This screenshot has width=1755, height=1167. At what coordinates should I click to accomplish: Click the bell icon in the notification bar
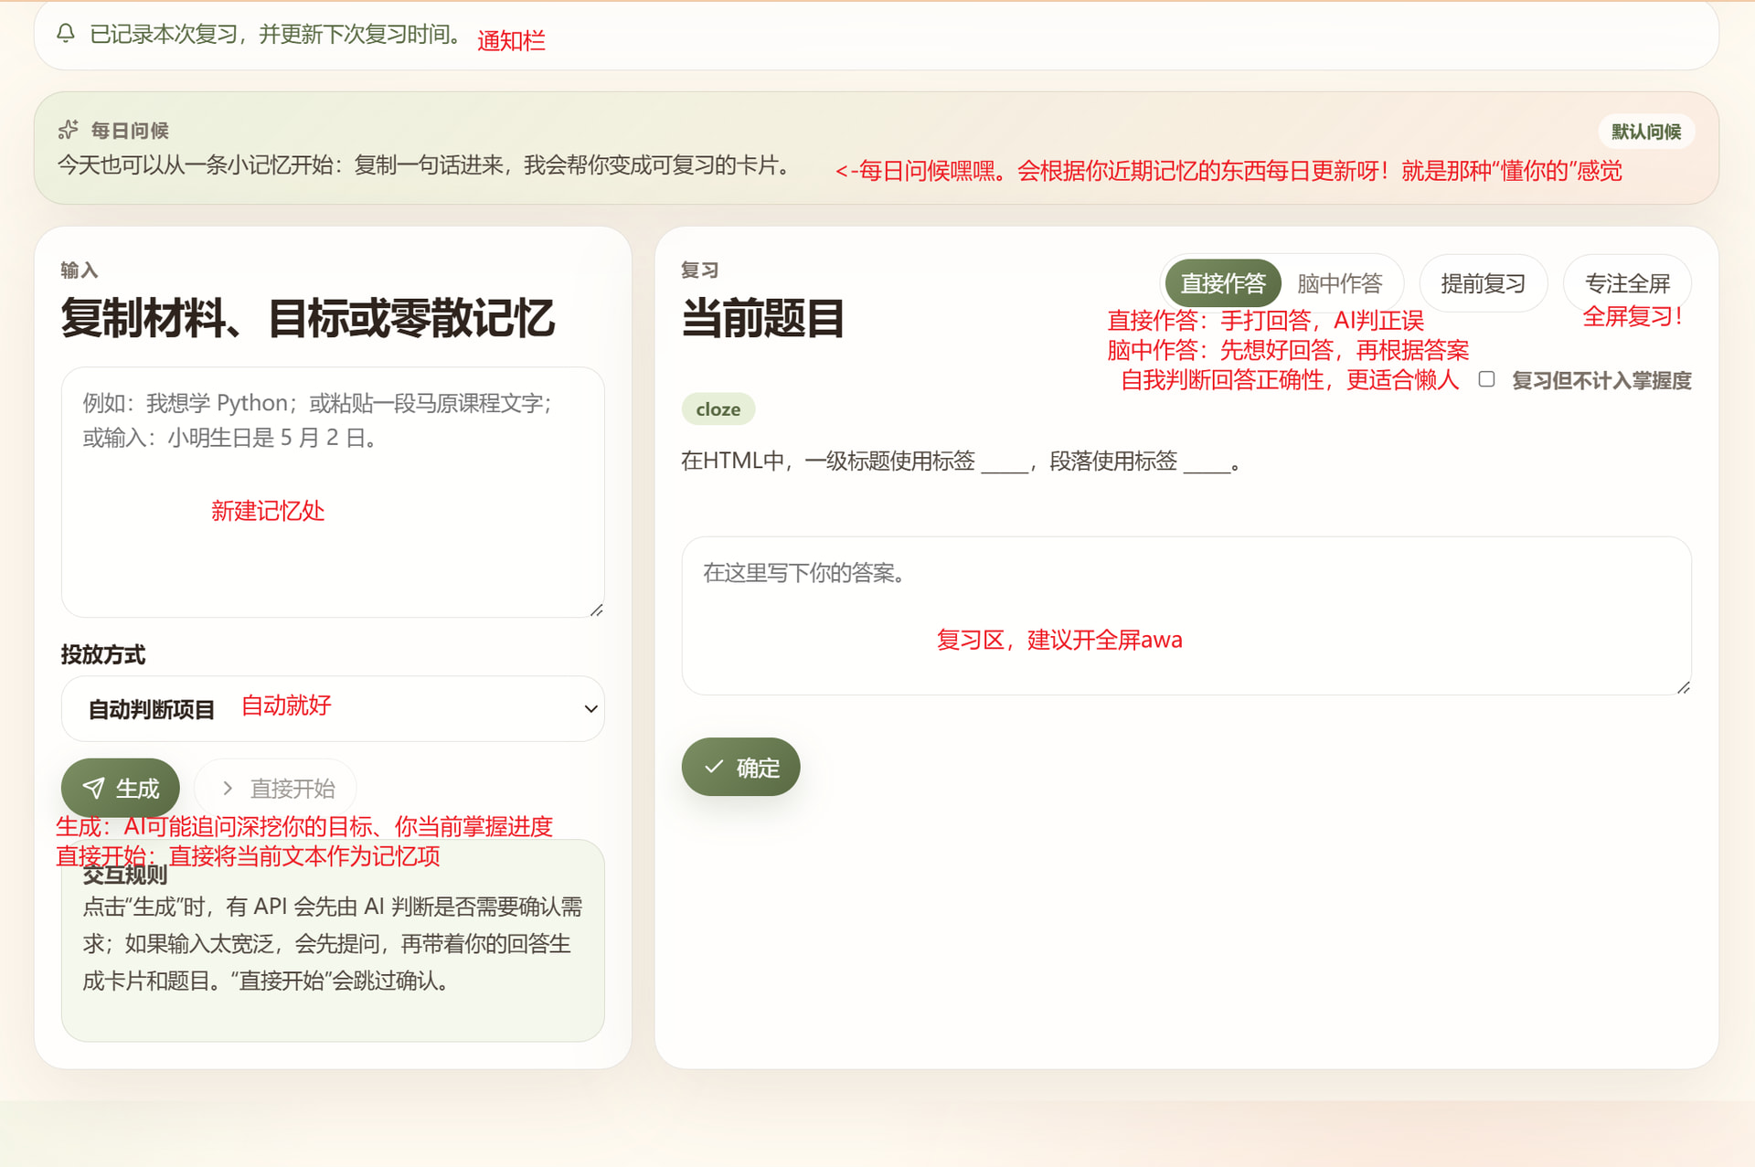(66, 34)
